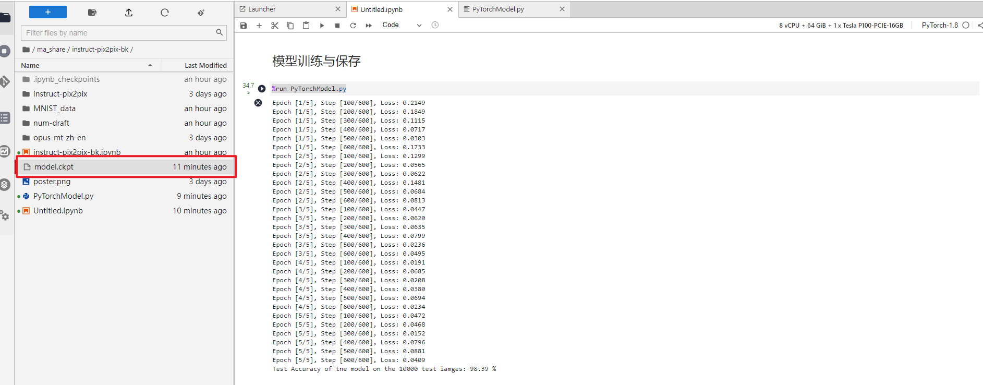983x385 pixels.
Task: Clear the cell output with X icon
Action: pos(258,103)
